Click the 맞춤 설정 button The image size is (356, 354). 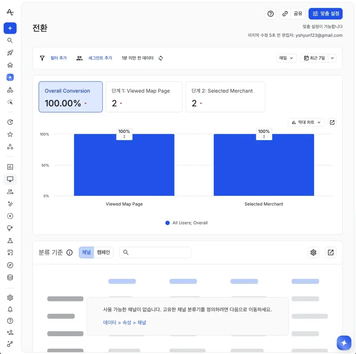point(325,14)
